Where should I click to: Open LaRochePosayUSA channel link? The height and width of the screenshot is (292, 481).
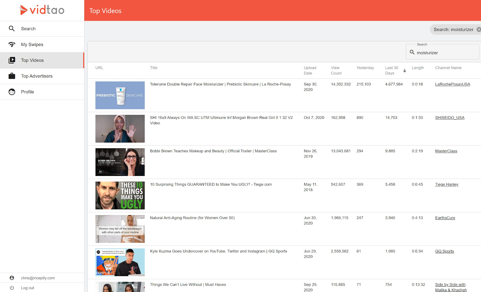tap(452, 84)
